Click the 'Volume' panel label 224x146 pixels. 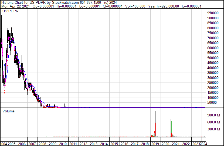click(8, 111)
